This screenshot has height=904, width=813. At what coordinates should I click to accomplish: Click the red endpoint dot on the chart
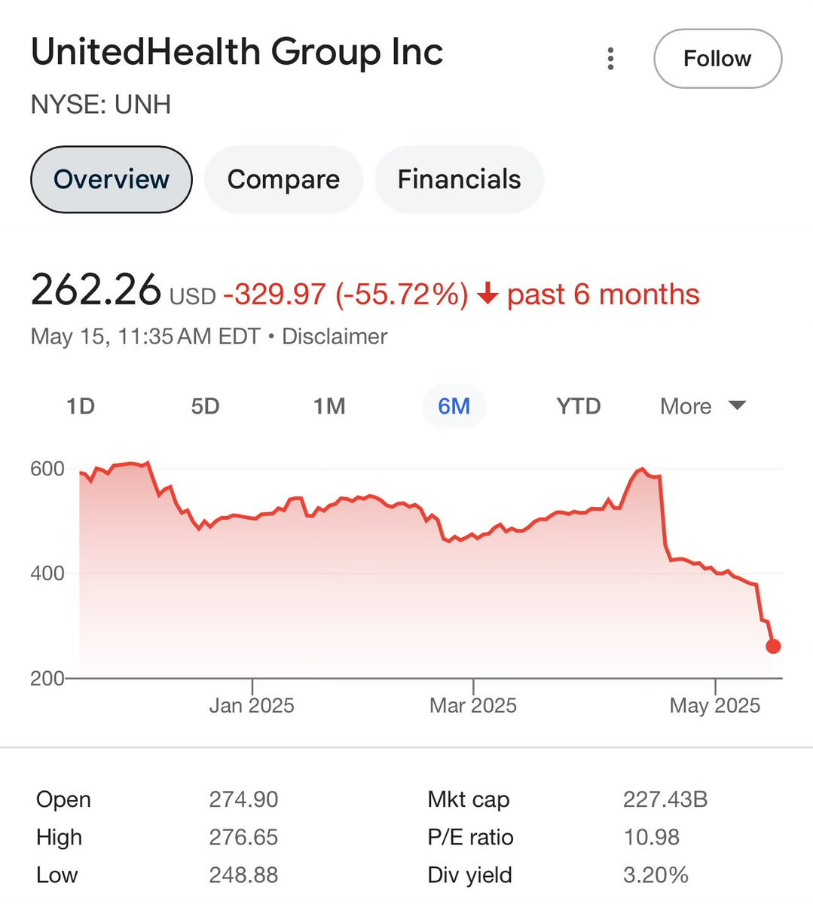point(773,646)
